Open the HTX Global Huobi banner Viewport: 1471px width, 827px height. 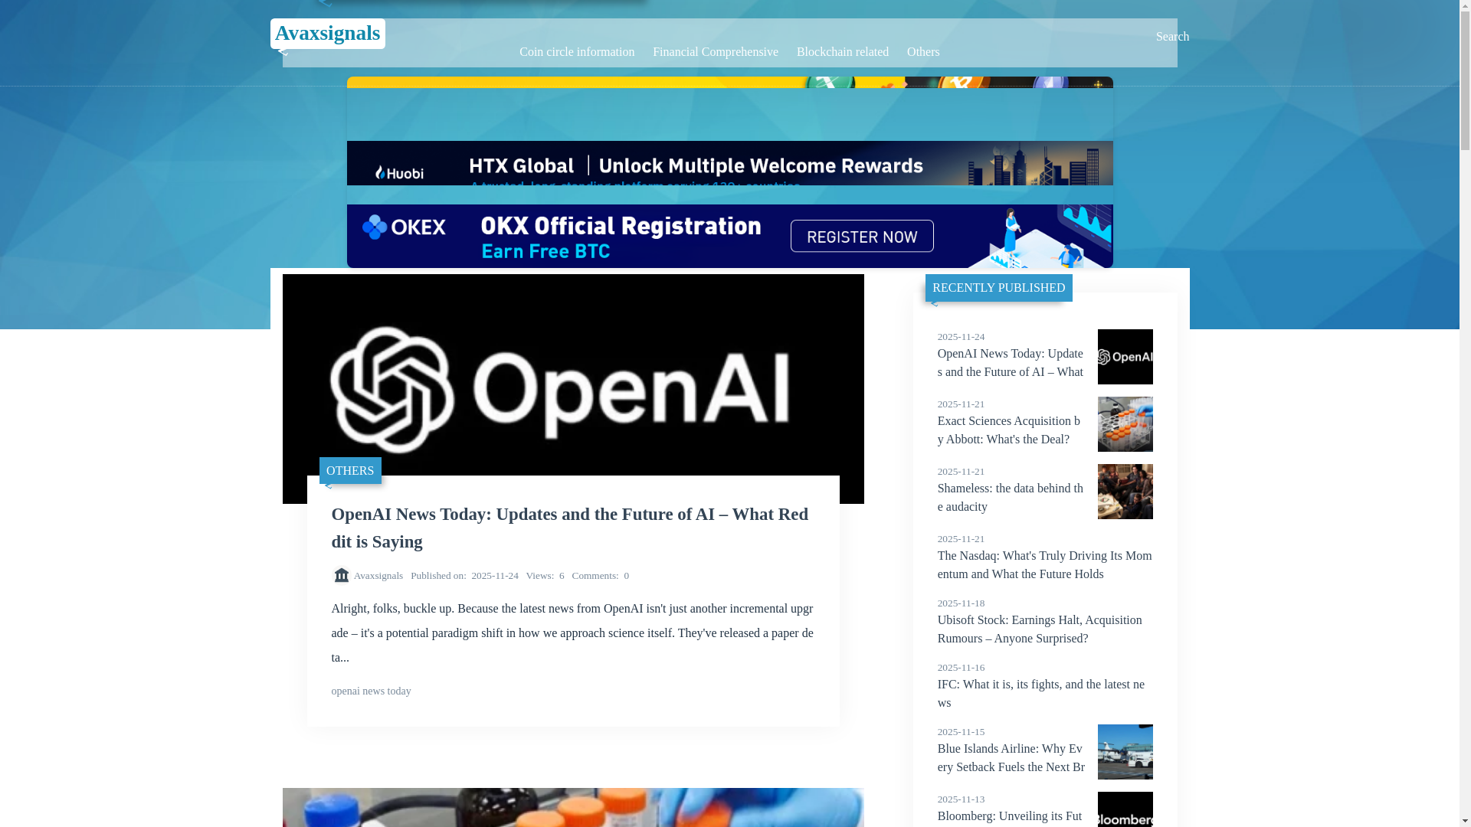coord(729,165)
